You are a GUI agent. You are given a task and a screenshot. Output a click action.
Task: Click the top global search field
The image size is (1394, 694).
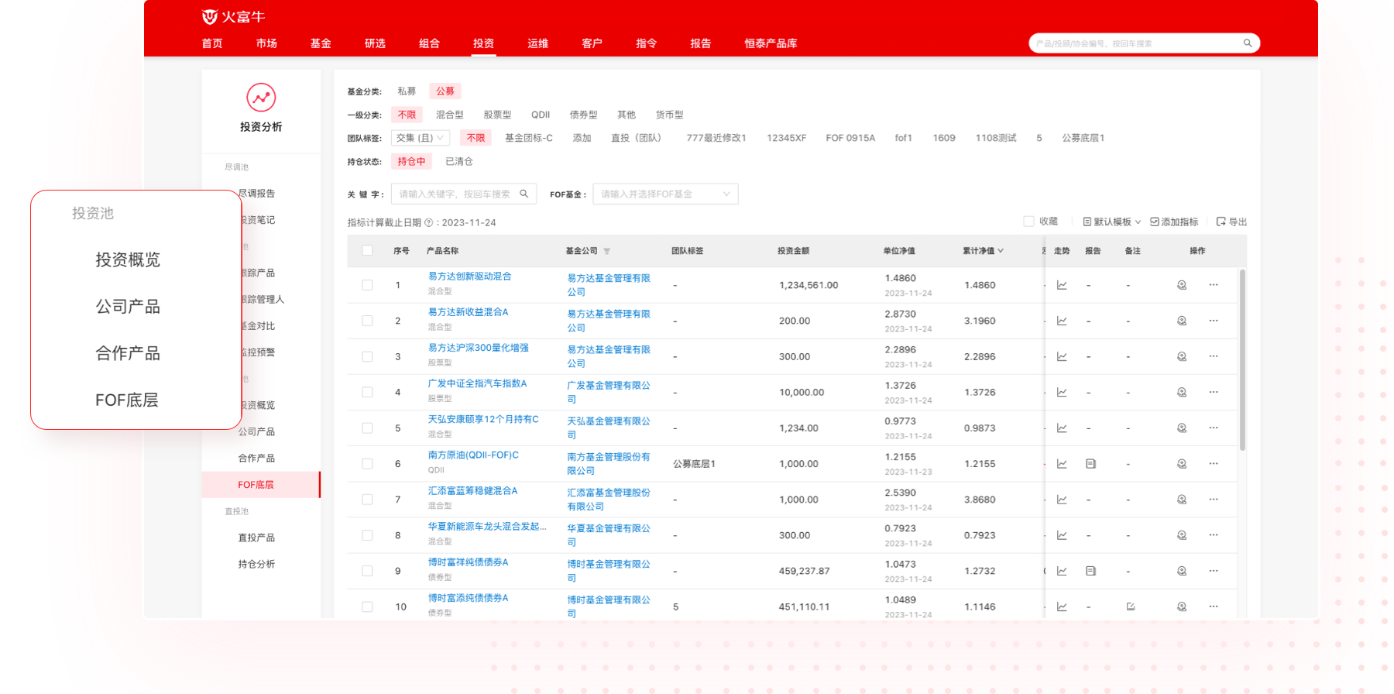(1145, 43)
